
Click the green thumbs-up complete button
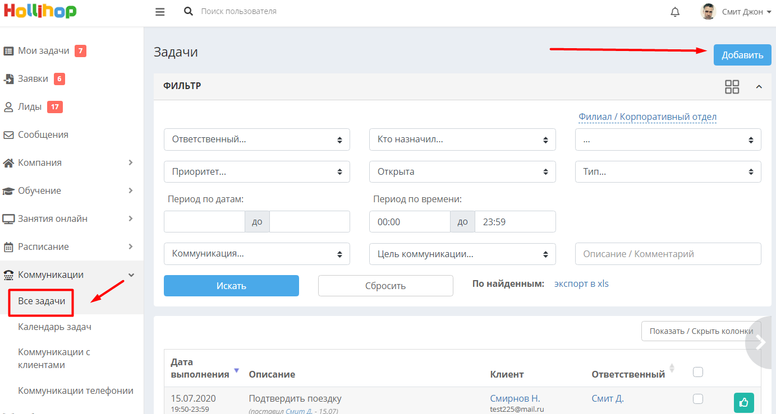click(744, 402)
